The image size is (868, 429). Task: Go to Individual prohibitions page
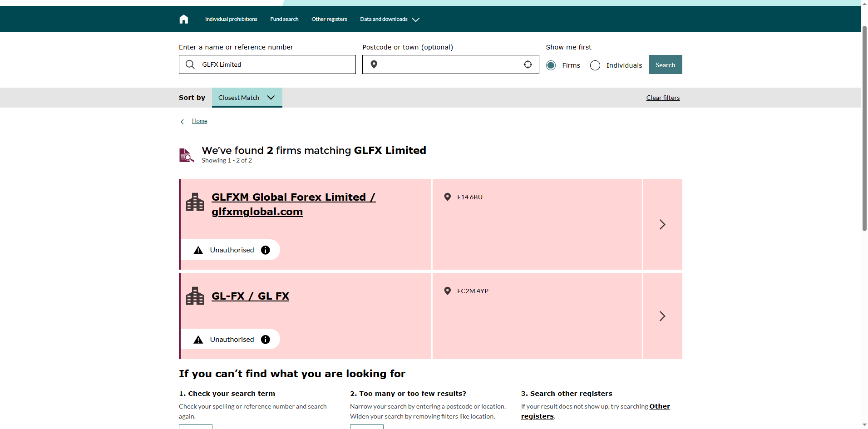231,19
